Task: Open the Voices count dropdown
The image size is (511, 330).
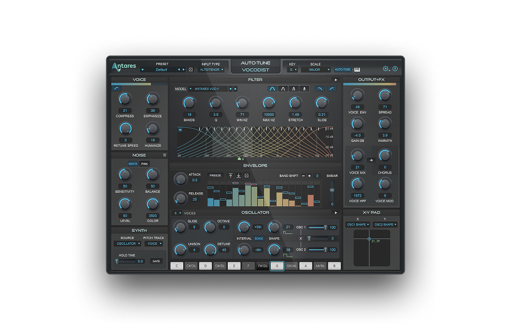Action: (x=177, y=214)
